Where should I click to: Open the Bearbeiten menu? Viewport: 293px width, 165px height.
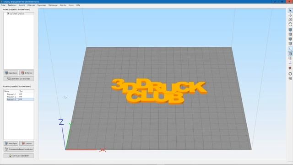click(x=12, y=5)
